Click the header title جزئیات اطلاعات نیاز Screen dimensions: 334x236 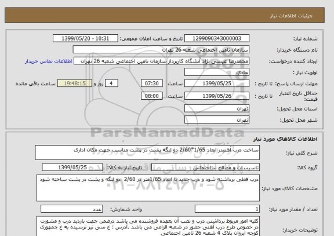click(x=292, y=16)
